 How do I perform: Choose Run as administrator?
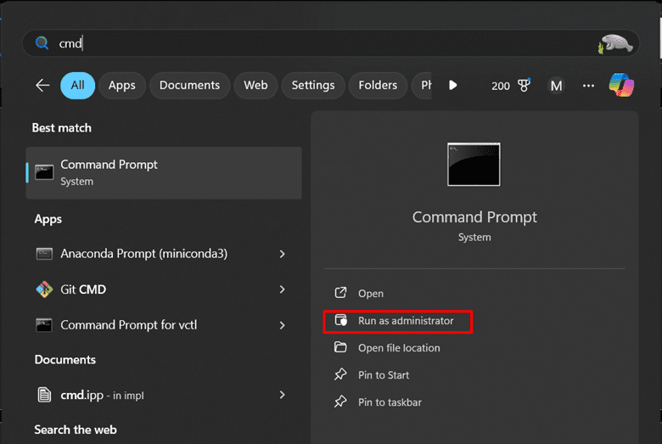pyautogui.click(x=406, y=321)
